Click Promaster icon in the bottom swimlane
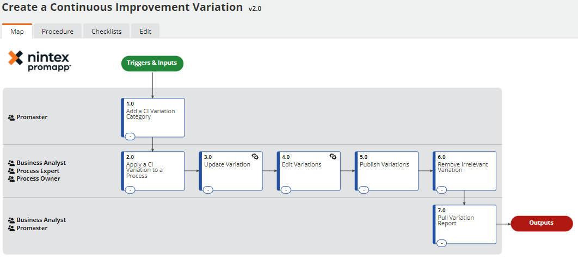 point(11,229)
